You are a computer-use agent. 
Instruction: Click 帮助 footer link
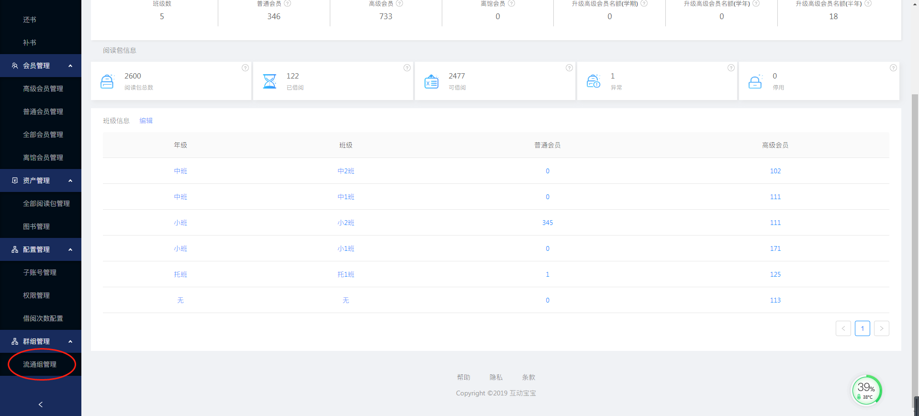click(463, 377)
